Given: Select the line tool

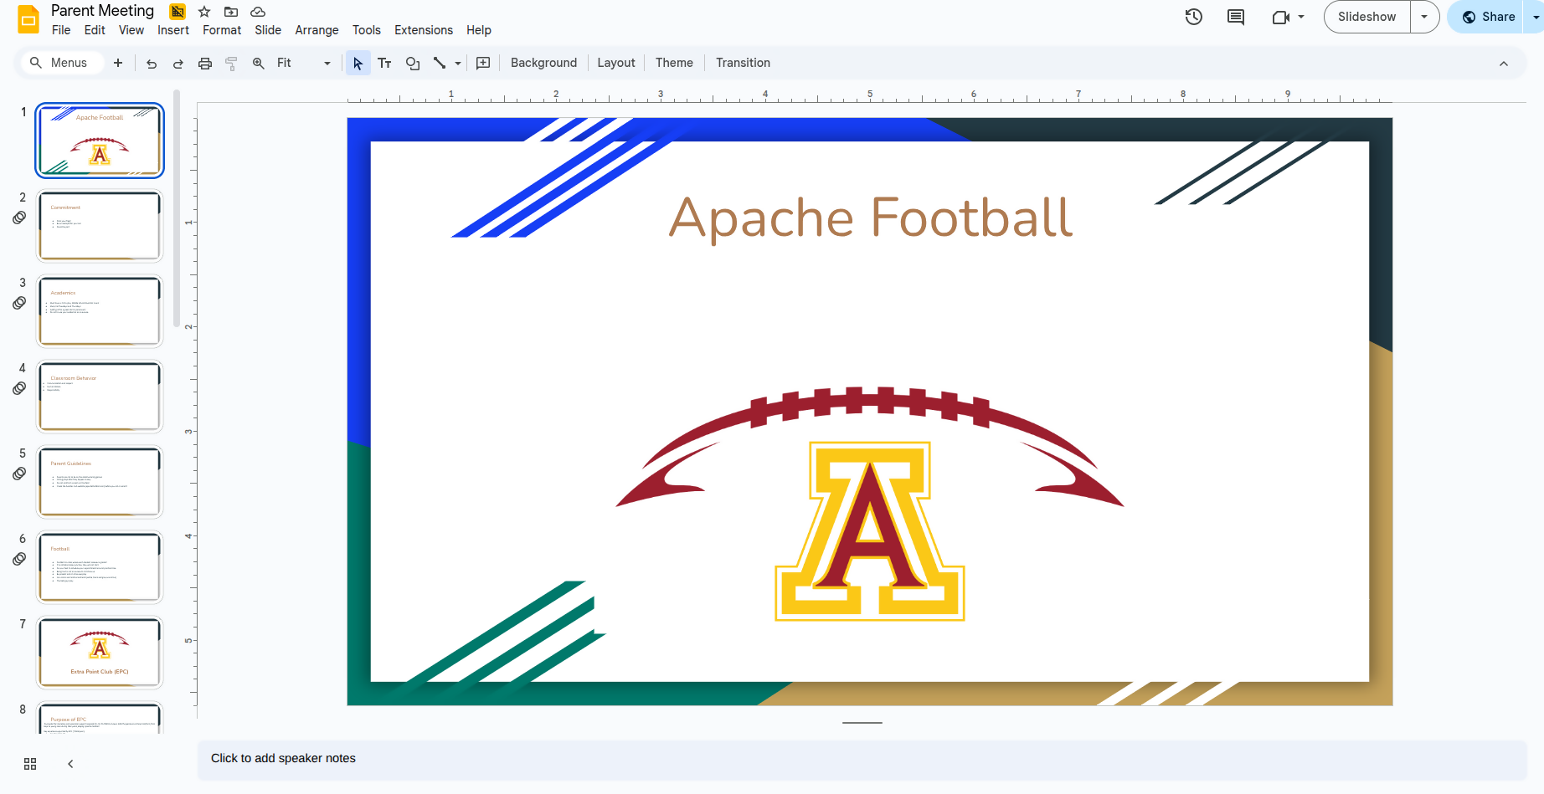Looking at the screenshot, I should click(x=440, y=63).
